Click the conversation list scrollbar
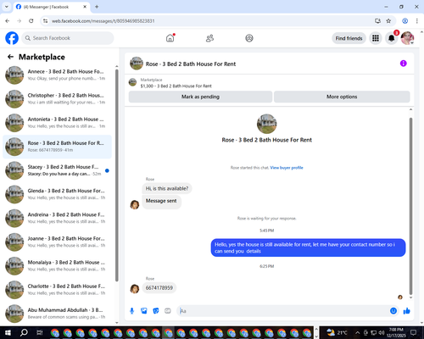Viewport: 424px width, 339px height. (117, 175)
